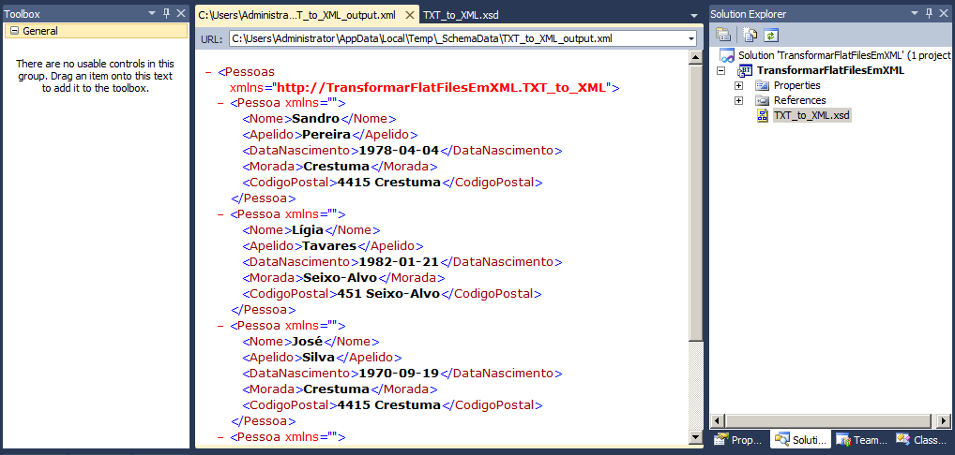Click the XML viewer scroll down arrow
Viewport: 955px width, 455px height.
(x=695, y=436)
